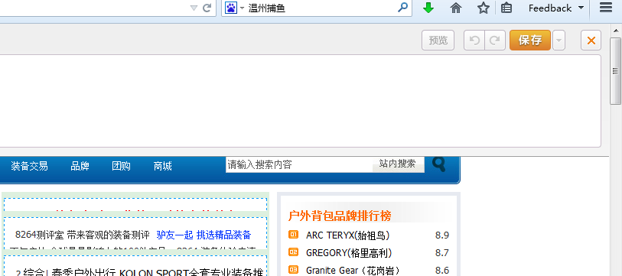Open the Feedback dropdown menu

(x=556, y=8)
